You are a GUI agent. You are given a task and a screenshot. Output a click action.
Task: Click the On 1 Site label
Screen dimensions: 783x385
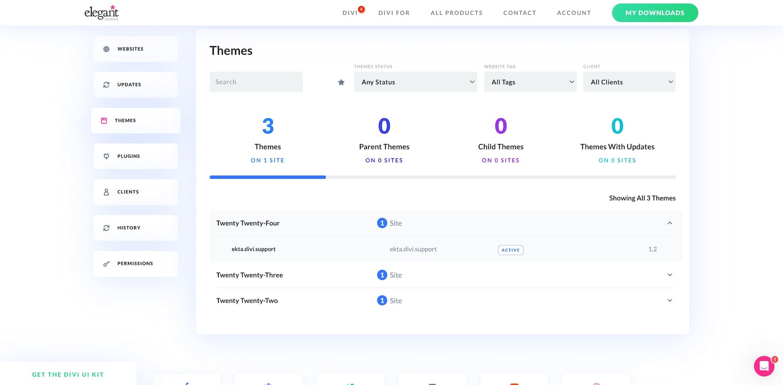point(268,161)
